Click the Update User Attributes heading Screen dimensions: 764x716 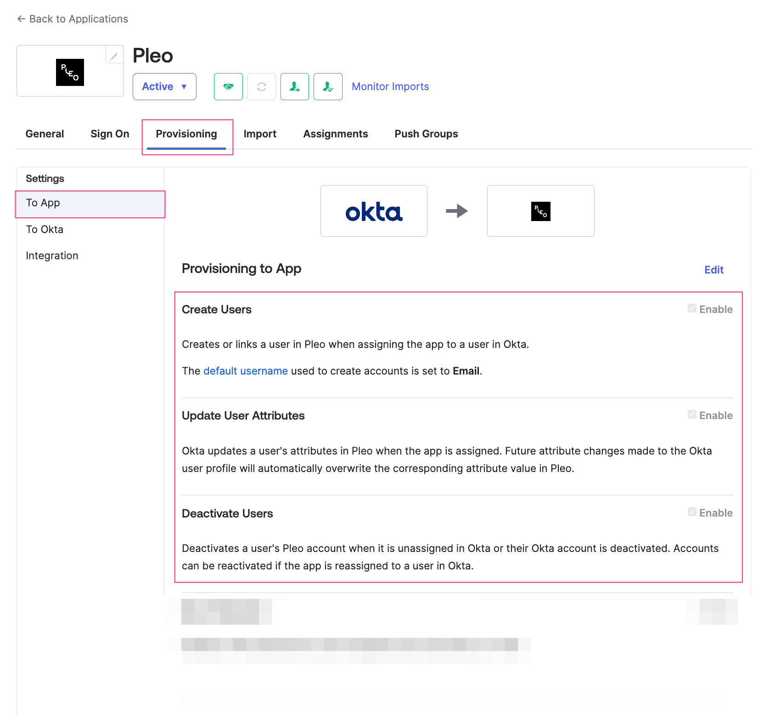[x=243, y=415]
